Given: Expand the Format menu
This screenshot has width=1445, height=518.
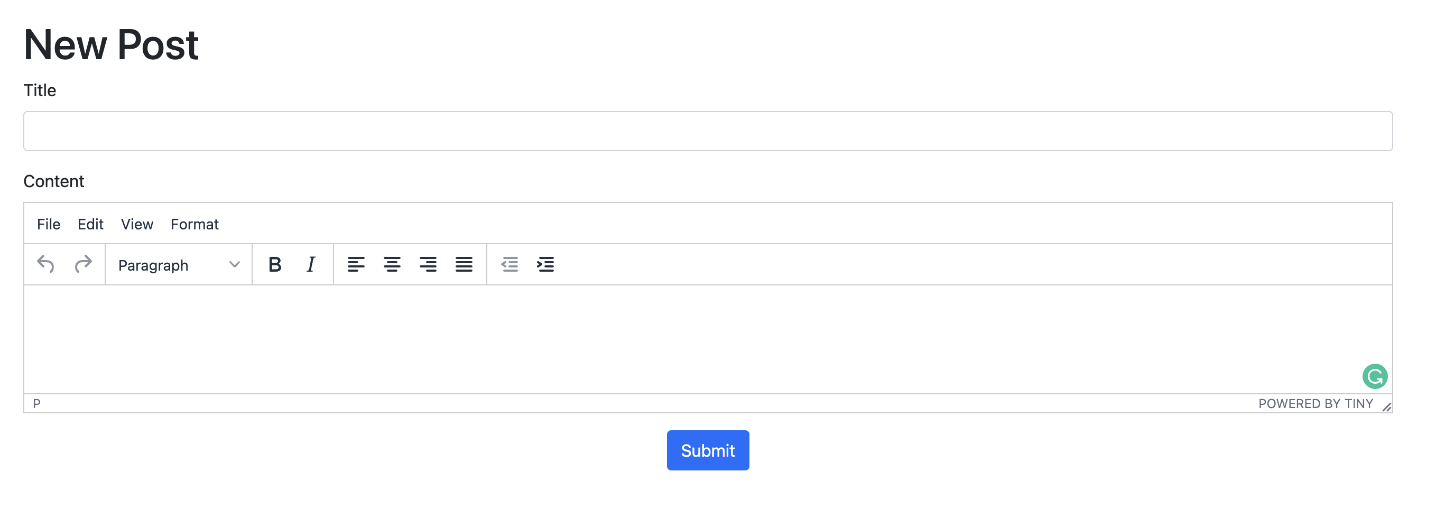Looking at the screenshot, I should point(194,225).
